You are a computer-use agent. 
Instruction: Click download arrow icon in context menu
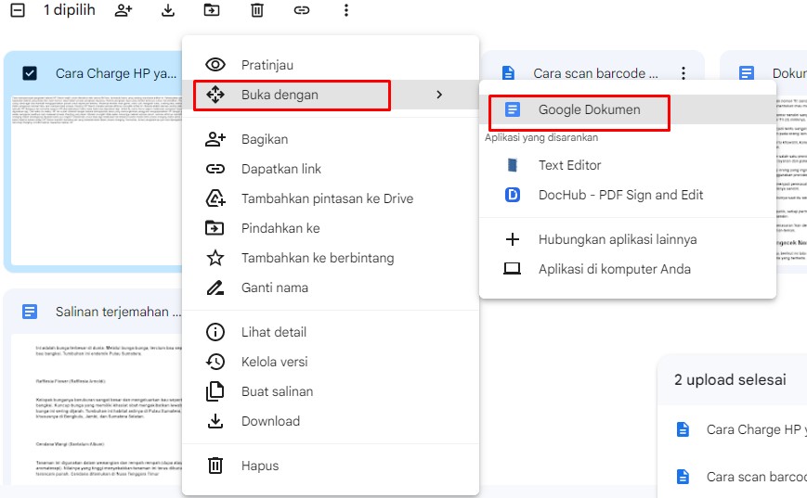coord(215,421)
